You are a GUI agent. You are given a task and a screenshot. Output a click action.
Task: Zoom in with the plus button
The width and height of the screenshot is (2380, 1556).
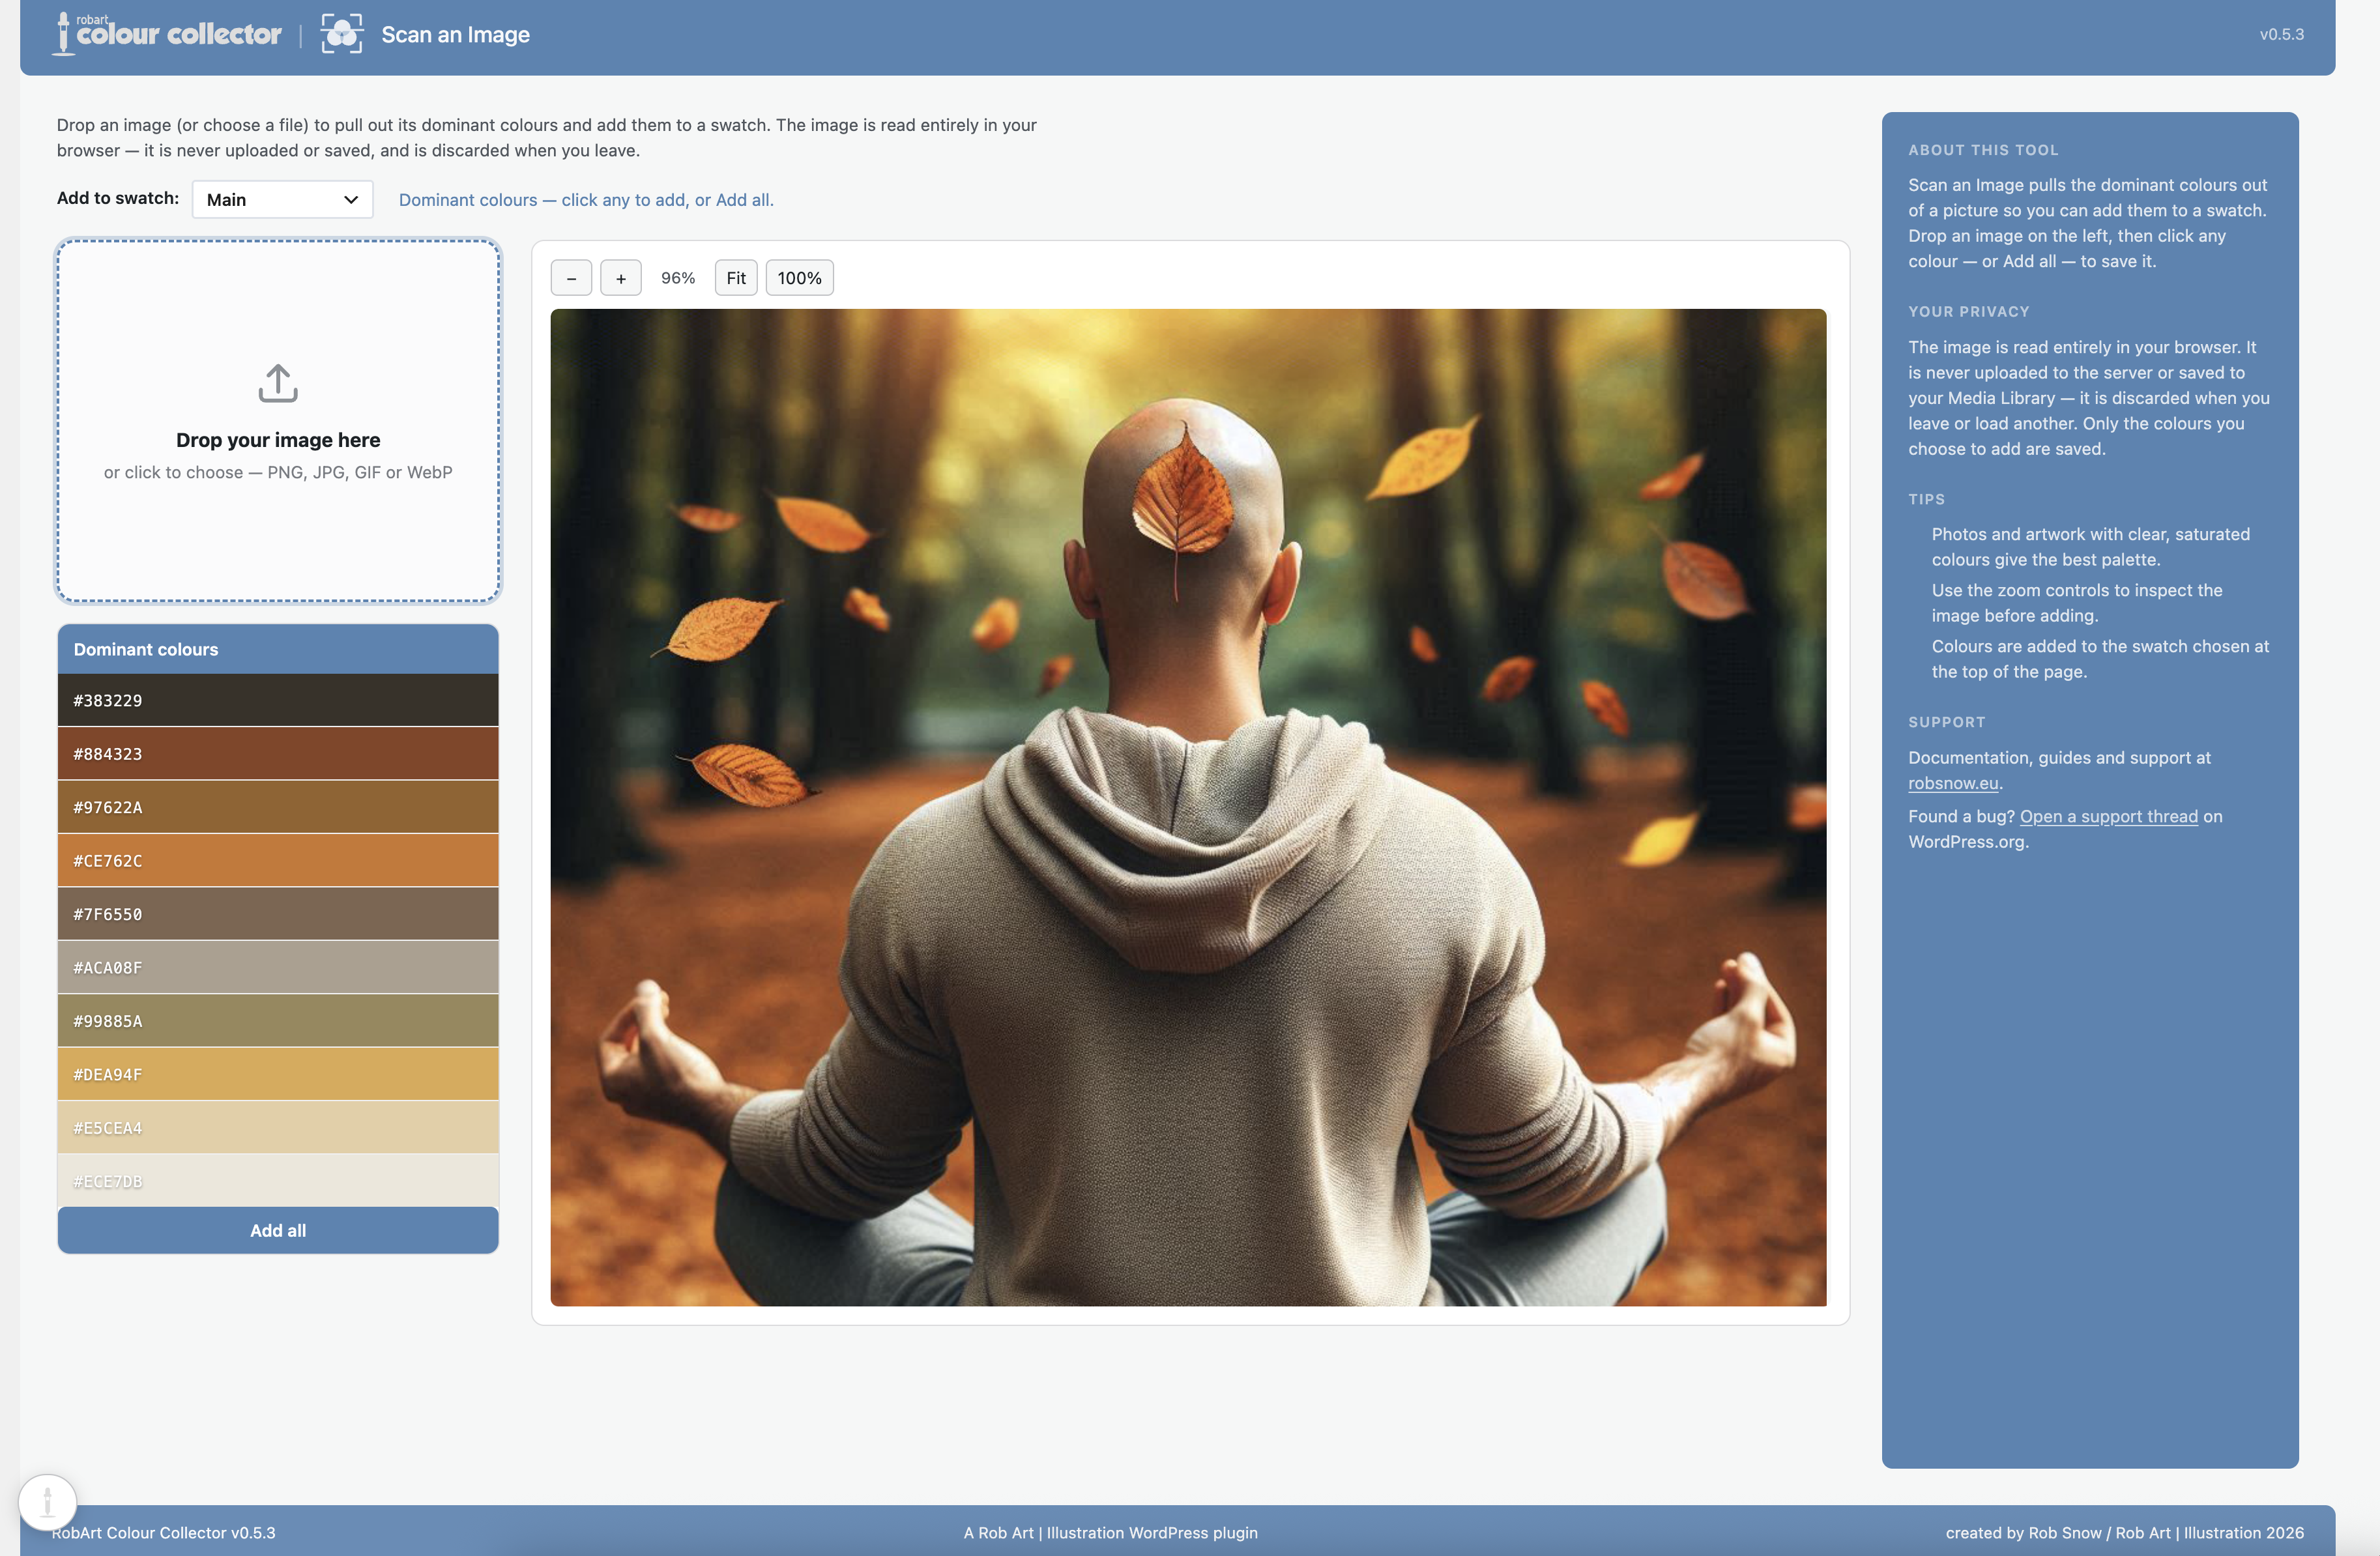tap(621, 278)
